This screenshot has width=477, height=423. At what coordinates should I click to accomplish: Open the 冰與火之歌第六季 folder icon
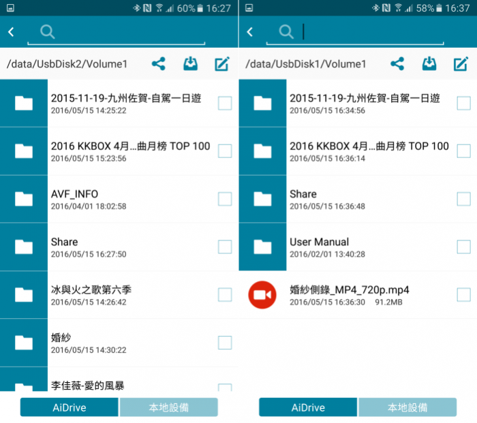tap(24, 295)
